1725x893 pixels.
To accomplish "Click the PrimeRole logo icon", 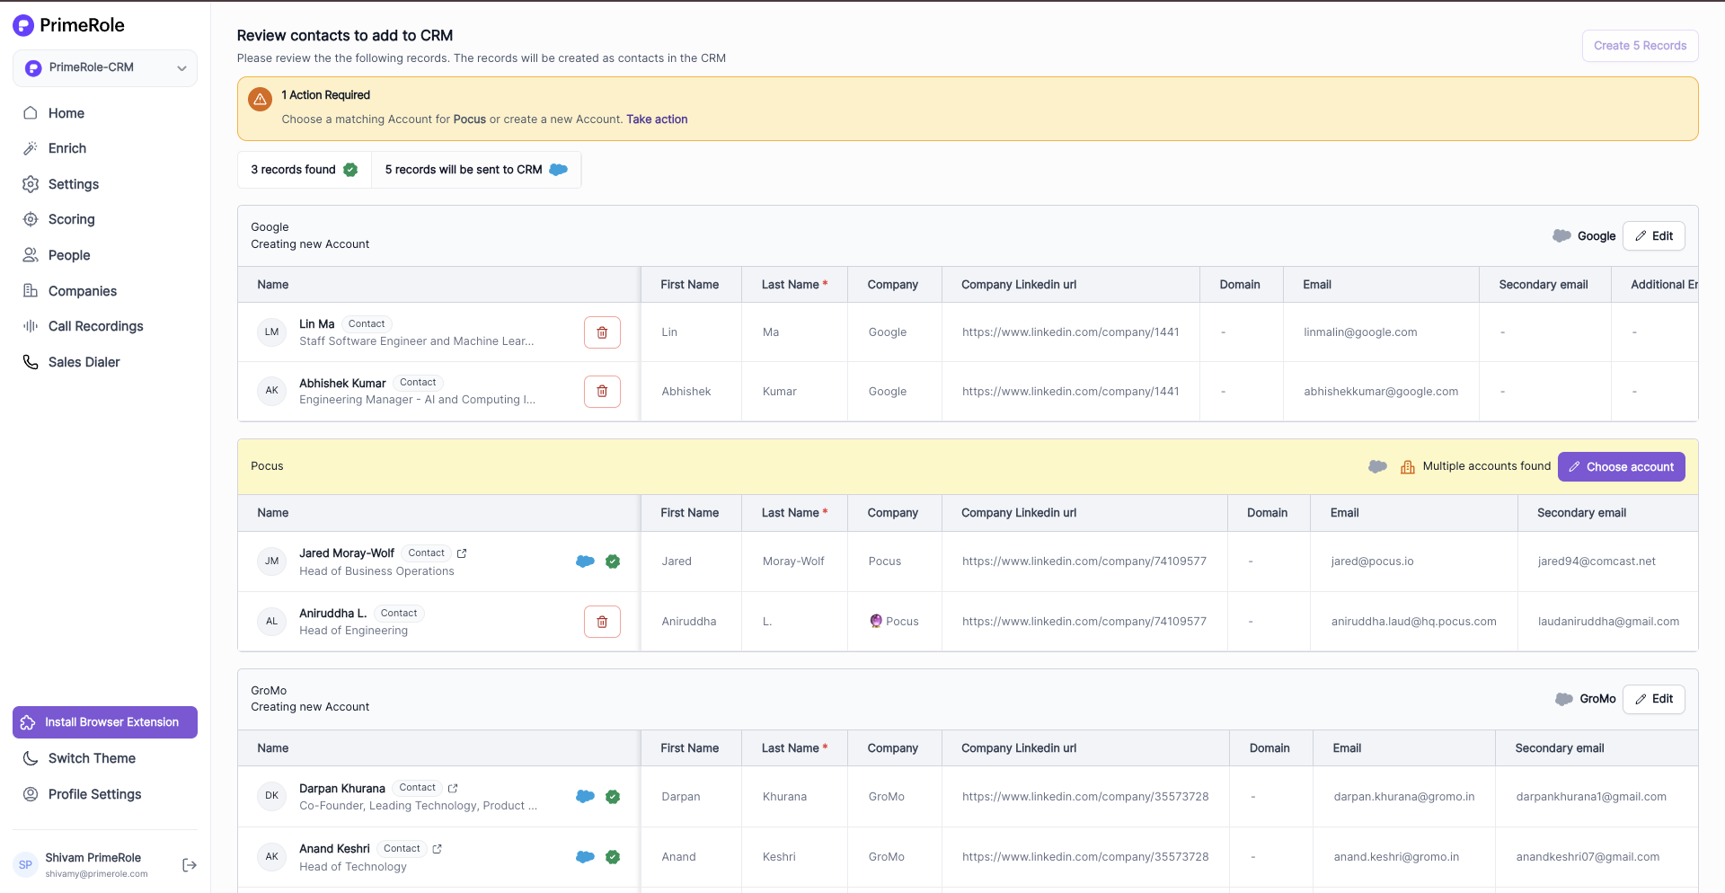I will pos(23,25).
